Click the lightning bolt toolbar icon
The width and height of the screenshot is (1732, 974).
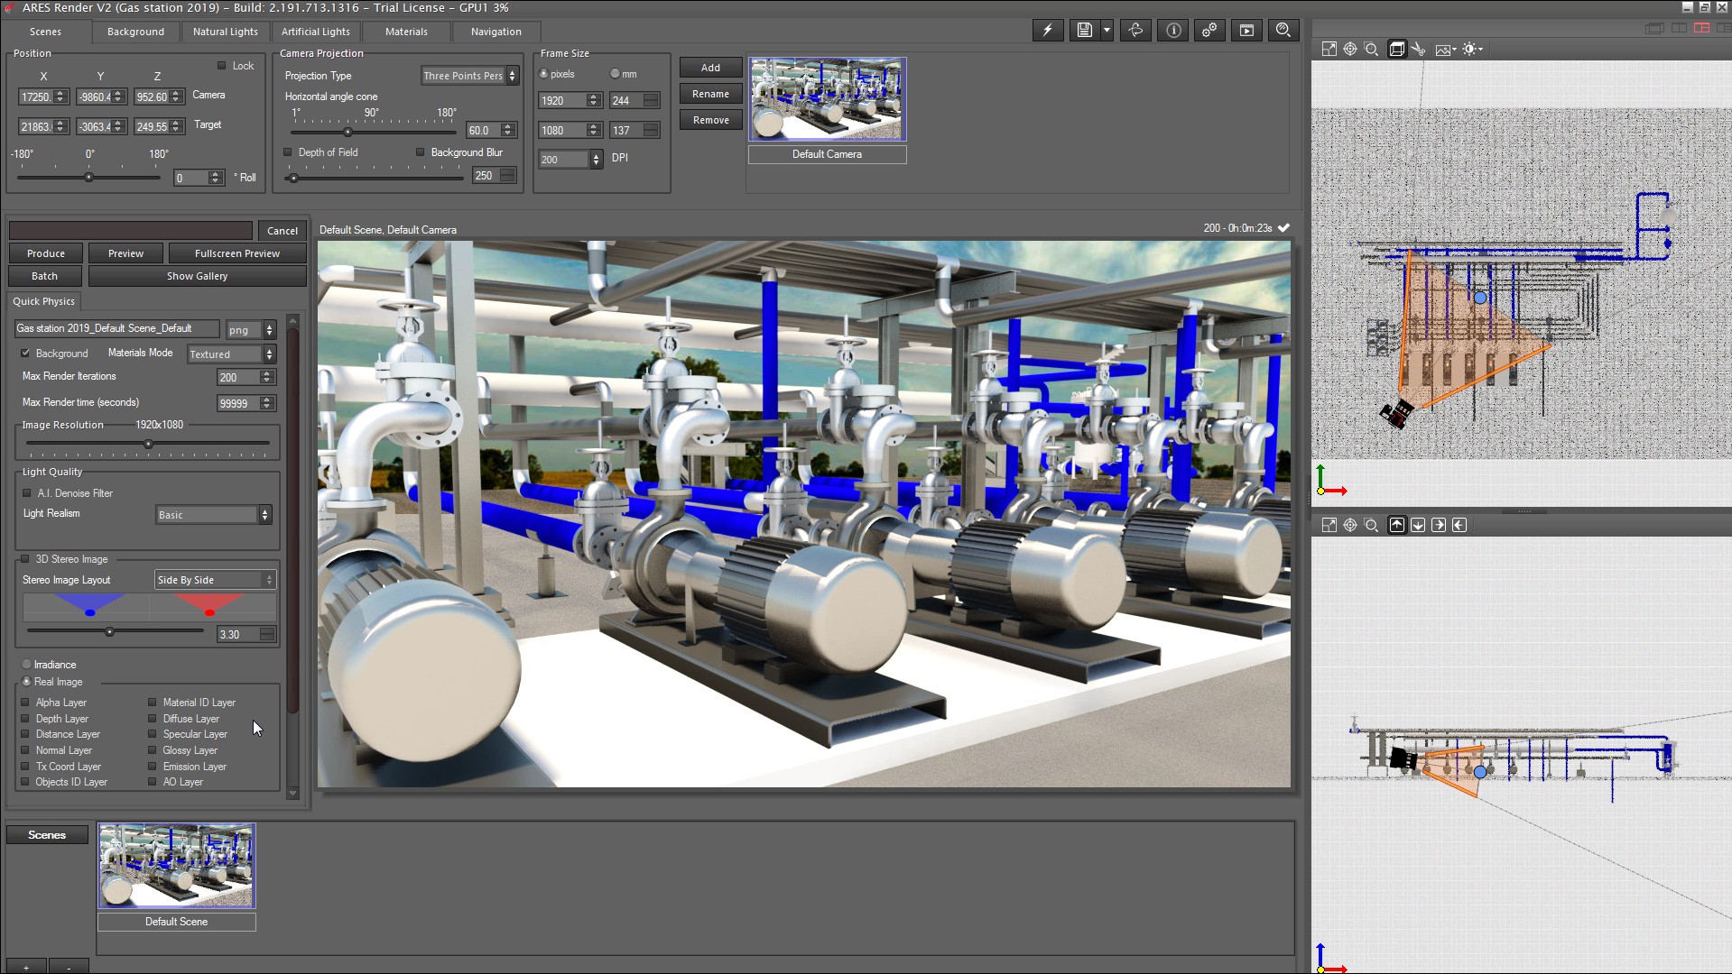tap(1047, 31)
